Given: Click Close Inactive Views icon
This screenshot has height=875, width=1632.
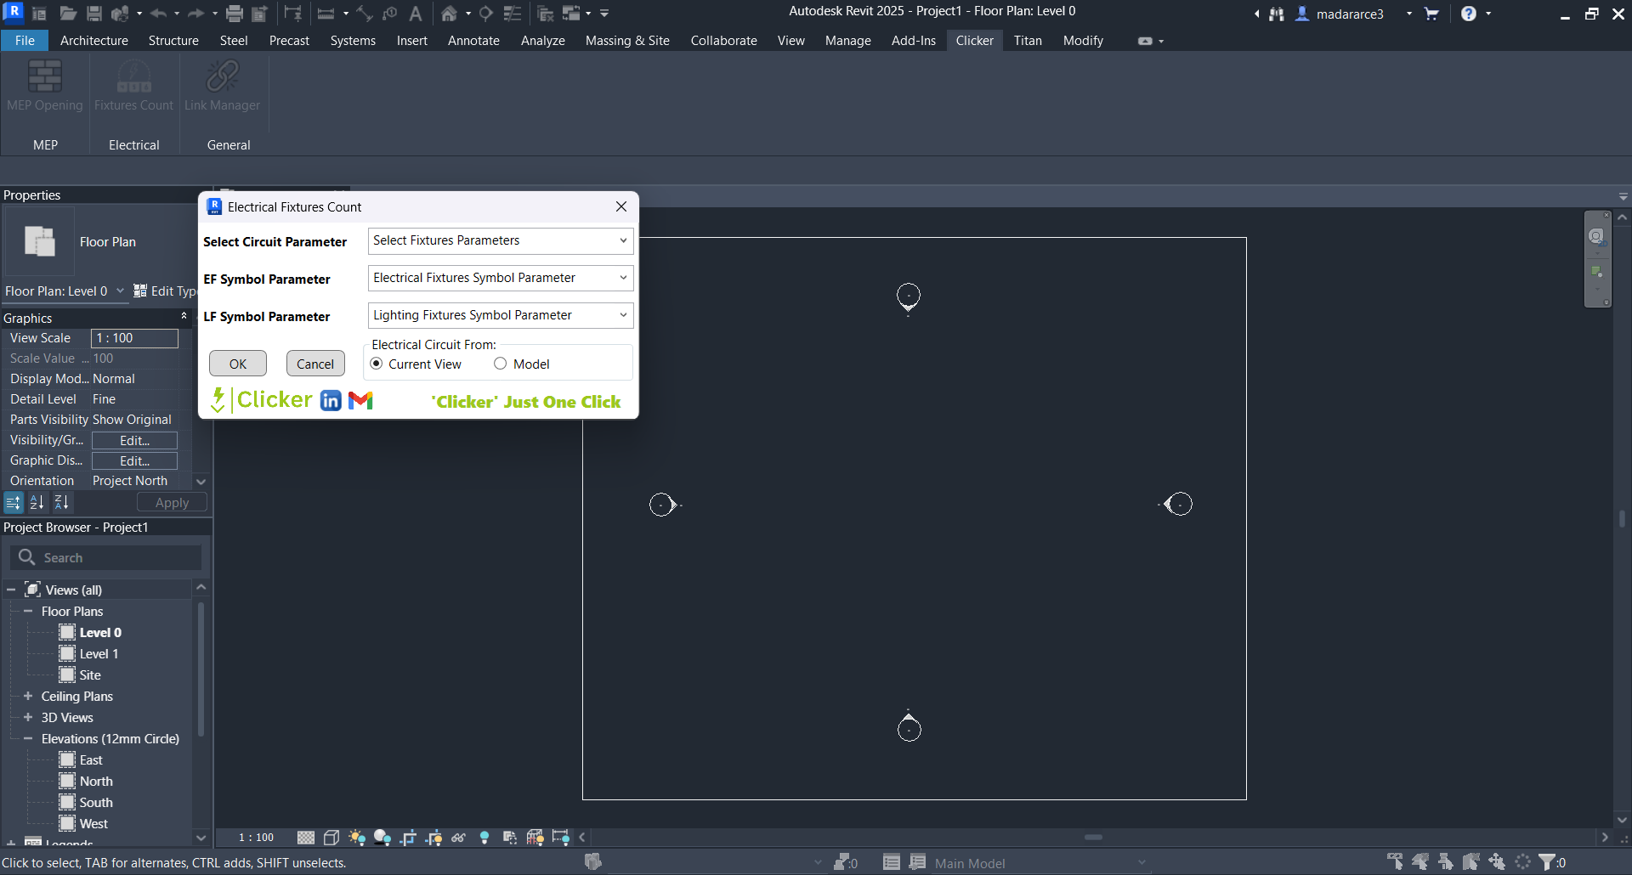Looking at the screenshot, I should (x=546, y=14).
